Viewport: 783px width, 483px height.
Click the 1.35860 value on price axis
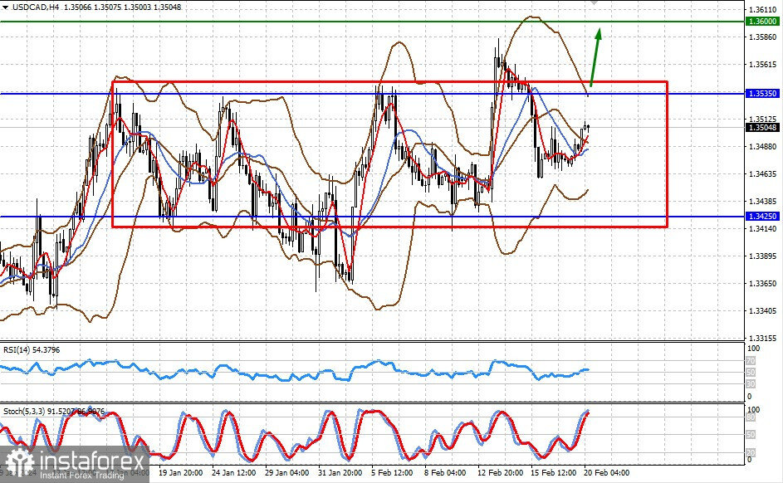763,37
